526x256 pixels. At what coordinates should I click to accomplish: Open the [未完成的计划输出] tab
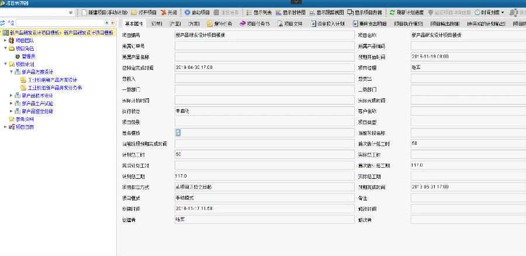486,24
